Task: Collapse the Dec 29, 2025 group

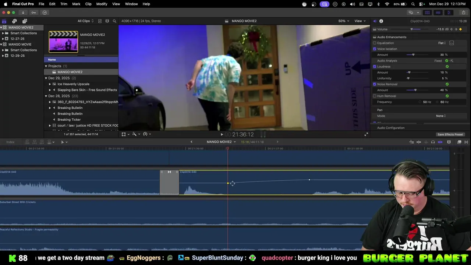Action: pos(46,78)
